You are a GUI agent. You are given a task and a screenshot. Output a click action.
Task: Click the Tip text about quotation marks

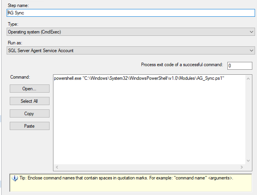click(126, 178)
